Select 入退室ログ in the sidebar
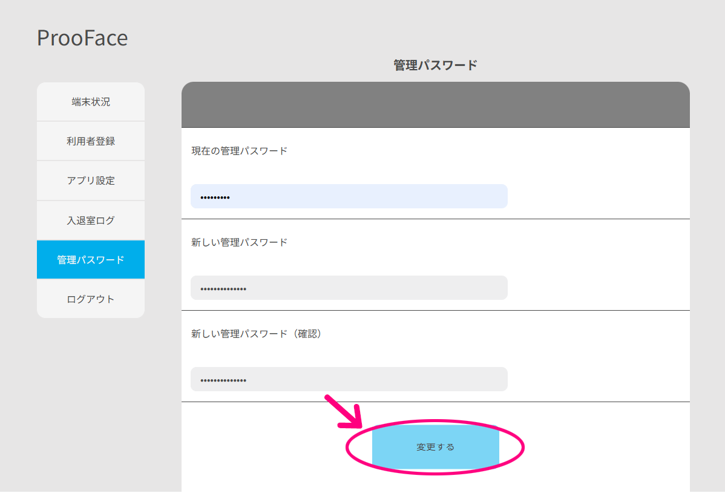Viewport: 725px width, 493px height. click(91, 220)
